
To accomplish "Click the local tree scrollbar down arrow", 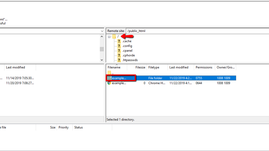I will click(x=102, y=60).
